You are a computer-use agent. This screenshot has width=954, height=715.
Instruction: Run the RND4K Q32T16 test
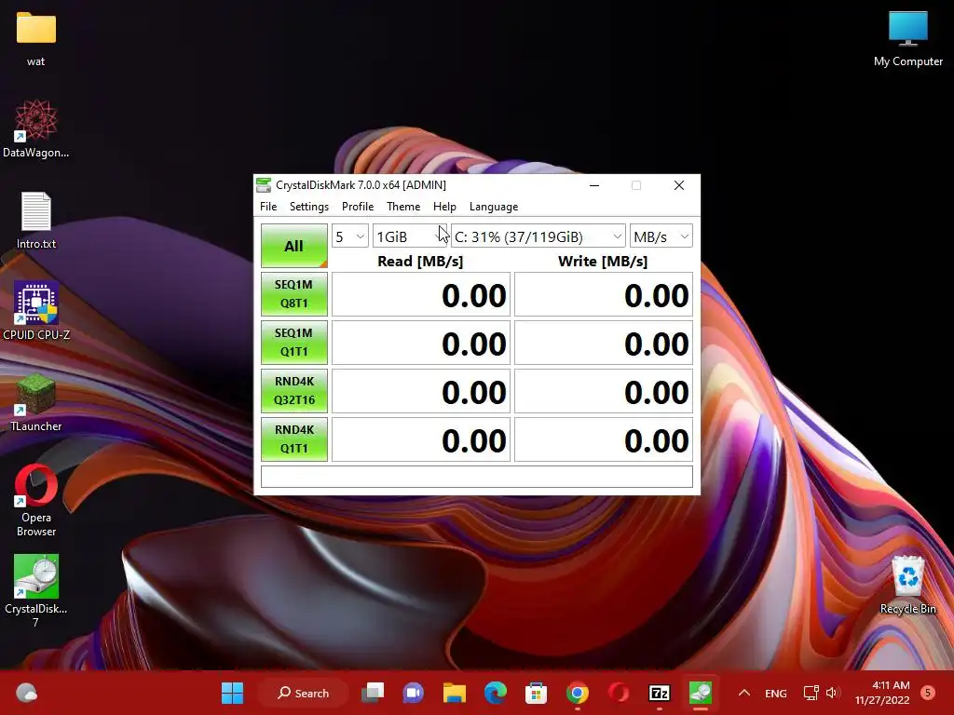[293, 391]
